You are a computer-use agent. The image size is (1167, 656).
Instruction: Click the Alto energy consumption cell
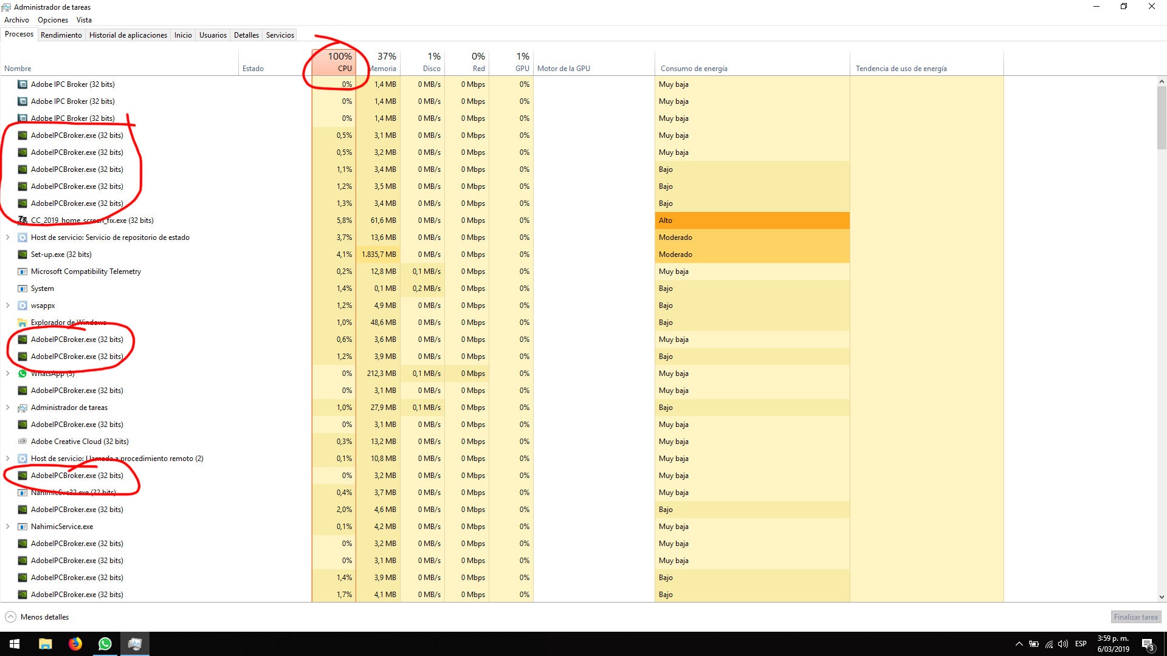[752, 220]
